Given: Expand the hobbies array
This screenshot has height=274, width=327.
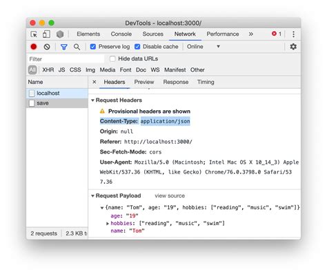Looking at the screenshot, I should coord(108,223).
